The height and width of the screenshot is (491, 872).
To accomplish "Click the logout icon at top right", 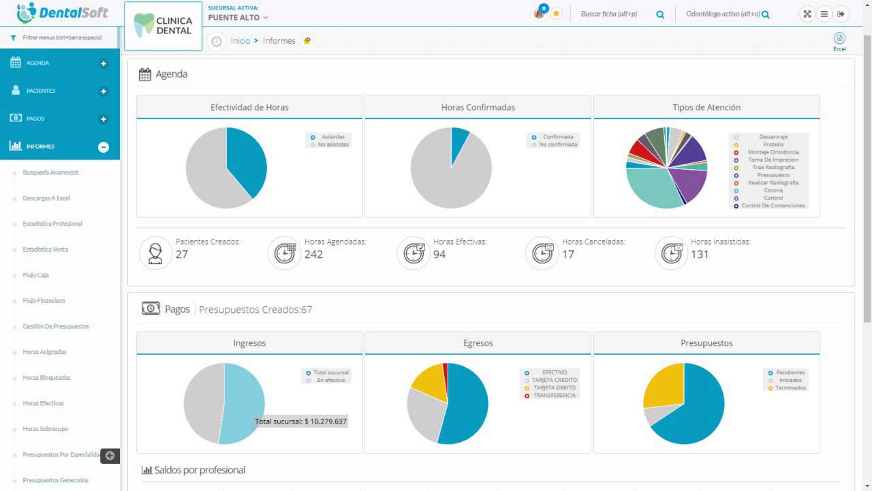I will [841, 14].
